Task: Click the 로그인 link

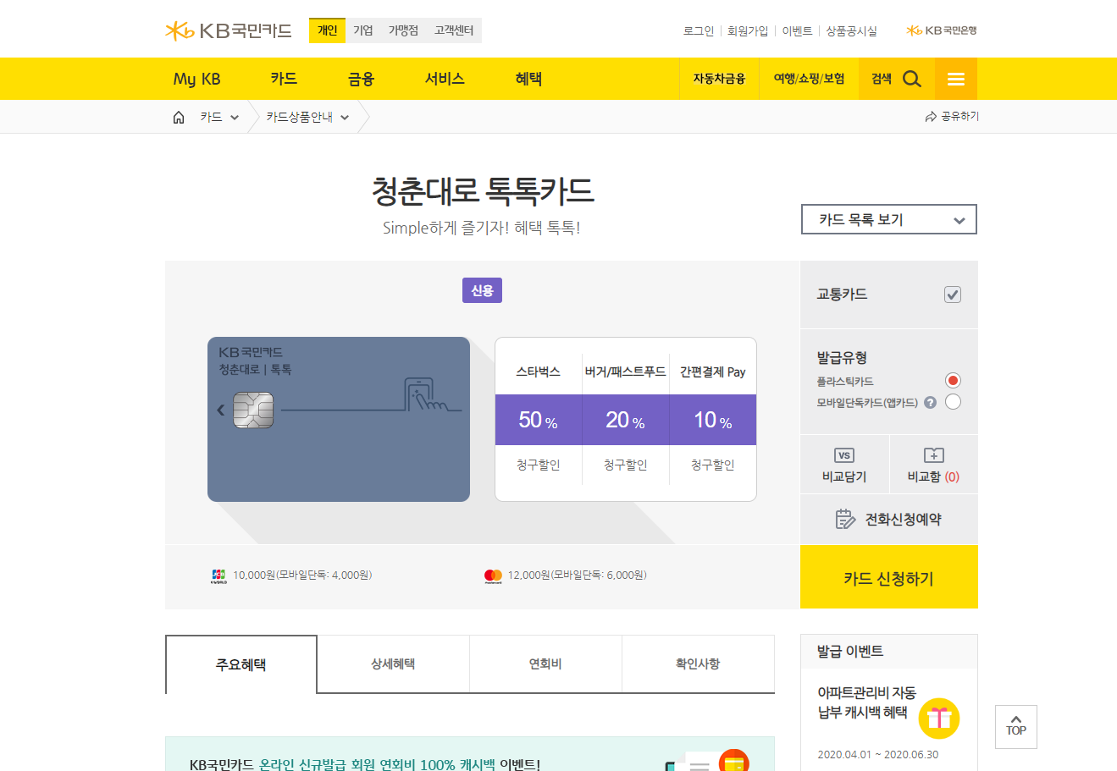Action: tap(699, 30)
